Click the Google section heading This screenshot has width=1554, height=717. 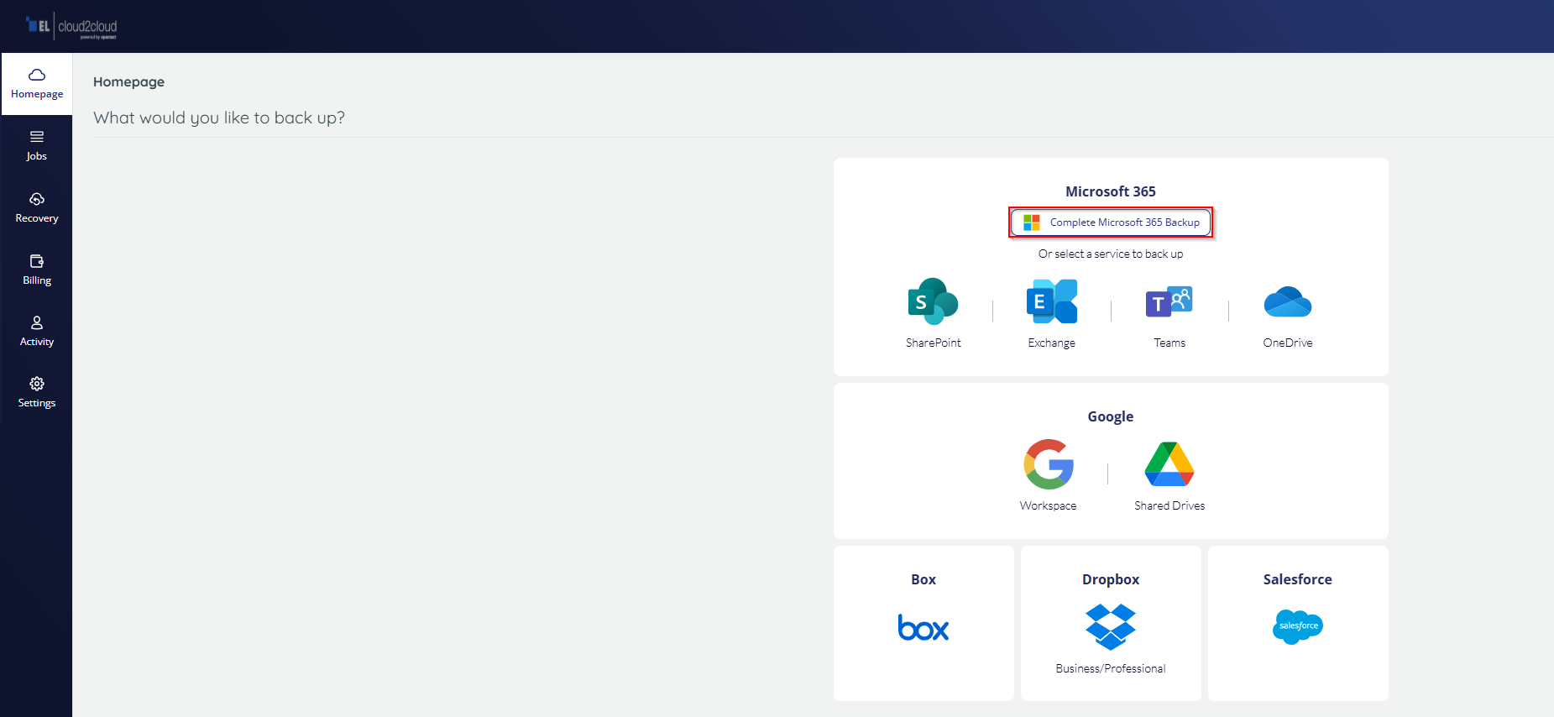pyautogui.click(x=1110, y=416)
